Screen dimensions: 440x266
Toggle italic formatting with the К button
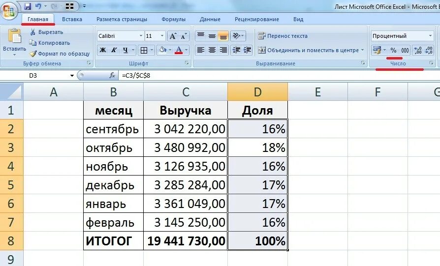114,50
